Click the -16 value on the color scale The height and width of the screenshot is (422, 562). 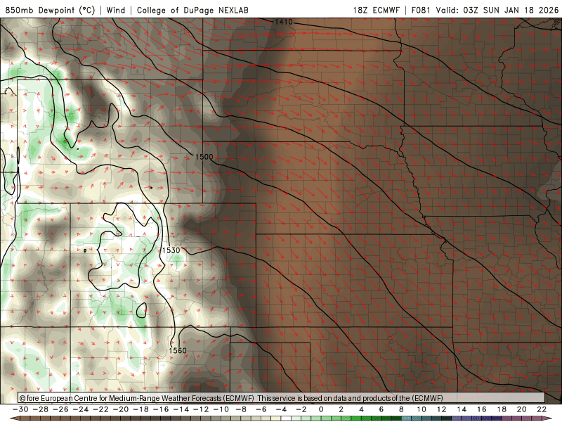click(161, 409)
